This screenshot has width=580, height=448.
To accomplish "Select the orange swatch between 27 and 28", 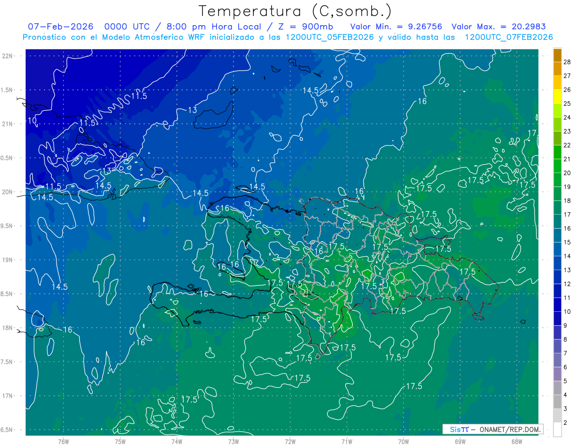I will pyautogui.click(x=557, y=69).
